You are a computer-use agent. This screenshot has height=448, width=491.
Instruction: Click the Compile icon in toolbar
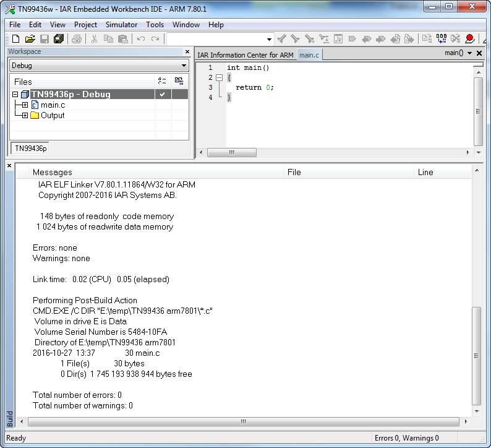tap(427, 39)
